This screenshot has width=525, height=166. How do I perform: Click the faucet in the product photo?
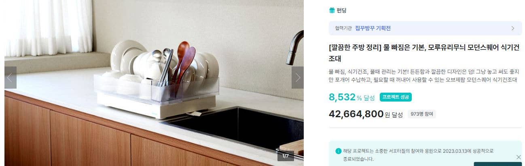pyautogui.click(x=295, y=47)
